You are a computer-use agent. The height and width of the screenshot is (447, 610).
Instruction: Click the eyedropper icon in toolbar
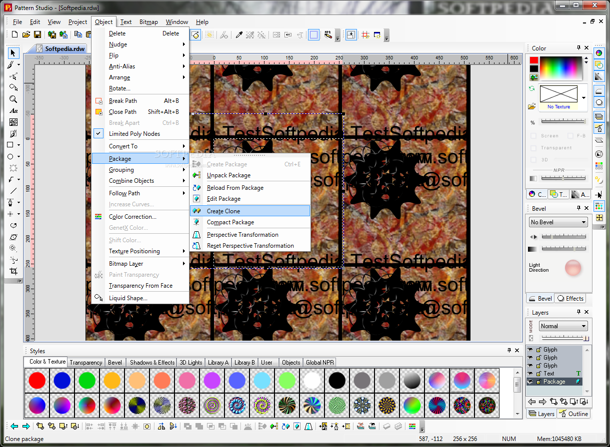[239, 34]
